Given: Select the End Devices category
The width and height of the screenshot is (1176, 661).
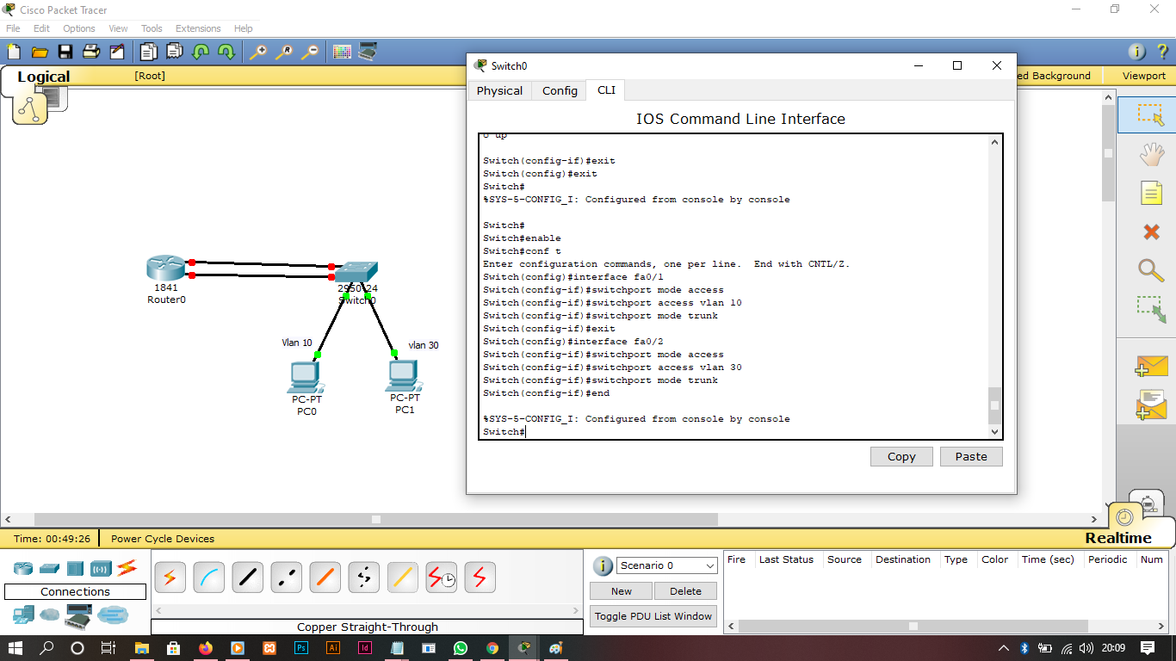Looking at the screenshot, I should 23,615.
